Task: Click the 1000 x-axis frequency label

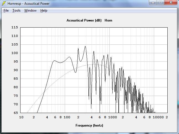Action: (x=113, y=117)
